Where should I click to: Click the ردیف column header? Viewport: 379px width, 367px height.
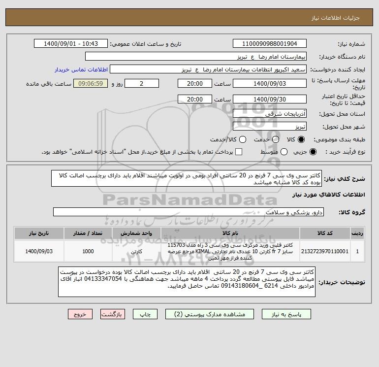pos(357,233)
